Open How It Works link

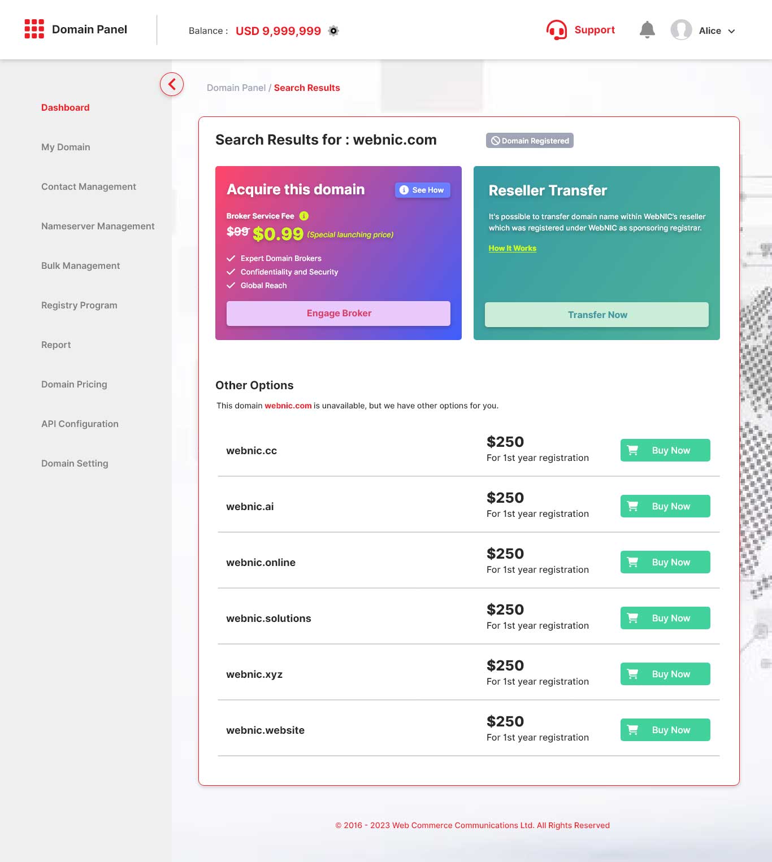coord(513,248)
